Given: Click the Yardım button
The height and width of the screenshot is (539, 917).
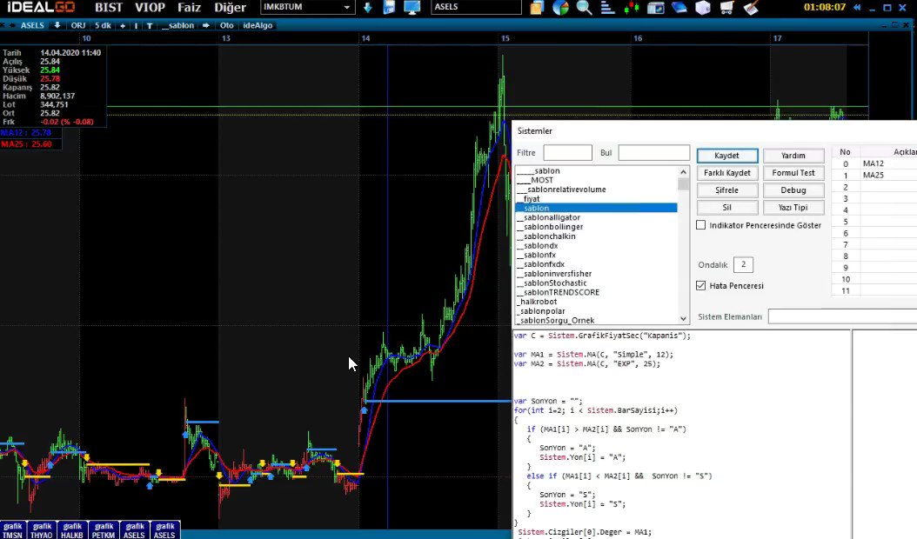Looking at the screenshot, I should pos(793,156).
